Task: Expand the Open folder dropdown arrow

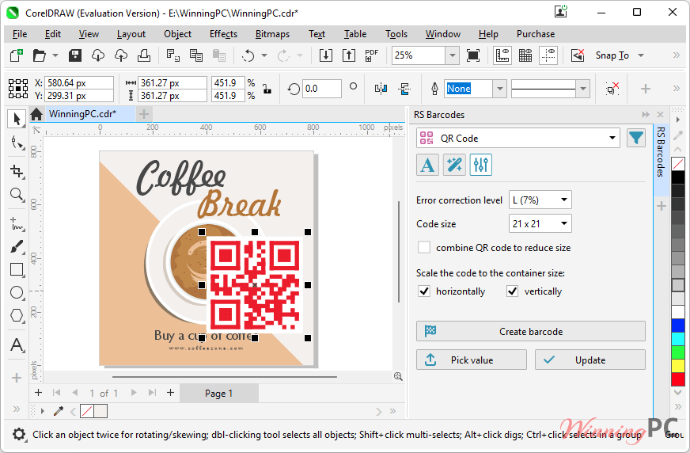Action: point(55,55)
